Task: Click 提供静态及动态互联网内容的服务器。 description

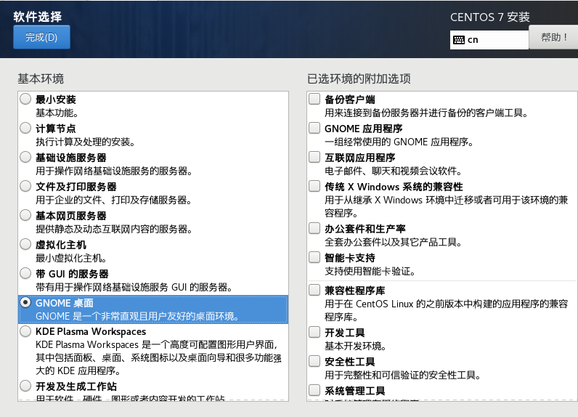Action: [114, 230]
